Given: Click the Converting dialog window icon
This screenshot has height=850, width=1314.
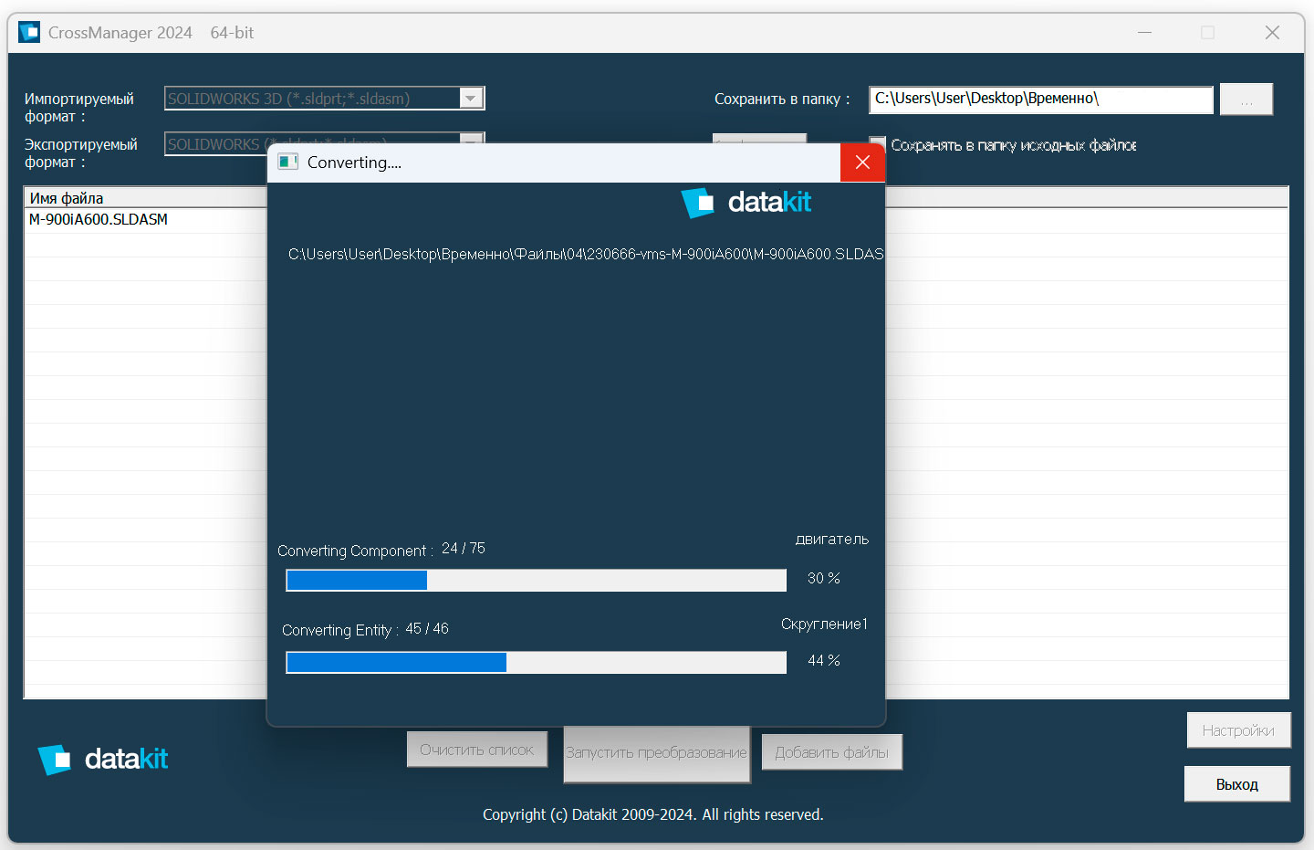Looking at the screenshot, I should tap(288, 163).
